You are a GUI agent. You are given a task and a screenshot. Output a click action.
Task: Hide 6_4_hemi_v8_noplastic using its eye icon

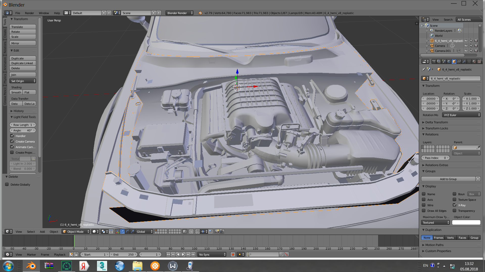click(466, 41)
